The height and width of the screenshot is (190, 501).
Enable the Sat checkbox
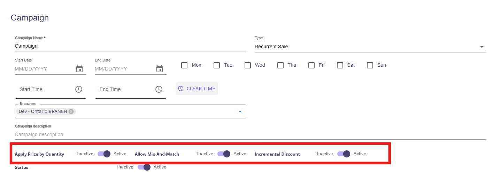[x=340, y=65]
